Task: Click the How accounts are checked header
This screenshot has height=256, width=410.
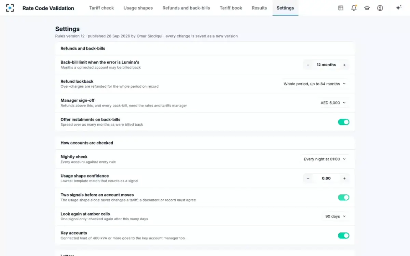Action: tap(87, 143)
